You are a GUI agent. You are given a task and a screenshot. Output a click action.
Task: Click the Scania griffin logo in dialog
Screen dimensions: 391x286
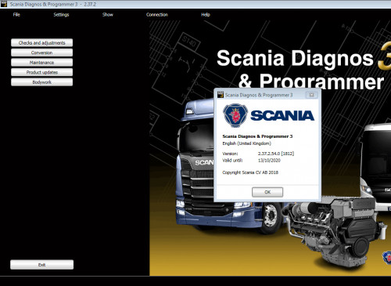point(235,115)
